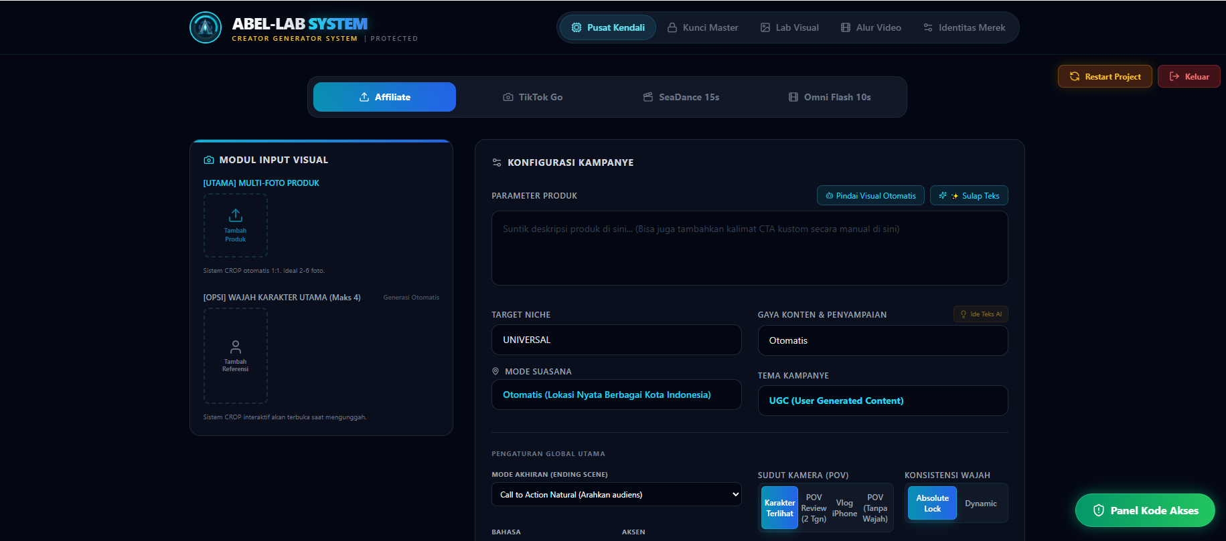The height and width of the screenshot is (541, 1226).
Task: Click the Tambah Referensi person icon box
Action: pos(236,356)
